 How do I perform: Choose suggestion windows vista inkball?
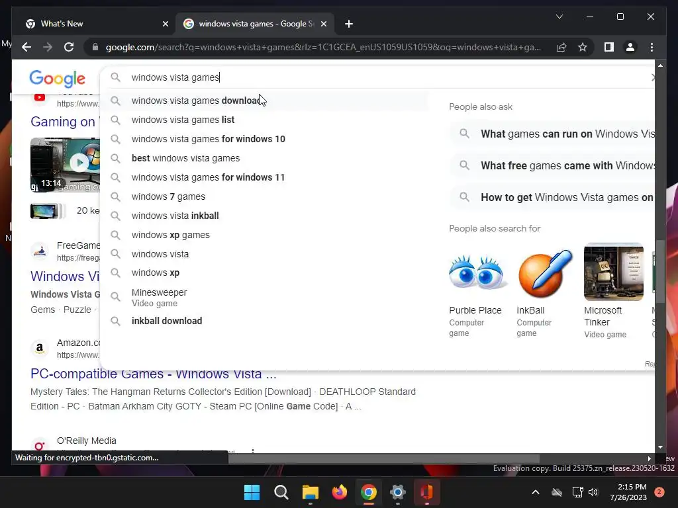click(265, 216)
